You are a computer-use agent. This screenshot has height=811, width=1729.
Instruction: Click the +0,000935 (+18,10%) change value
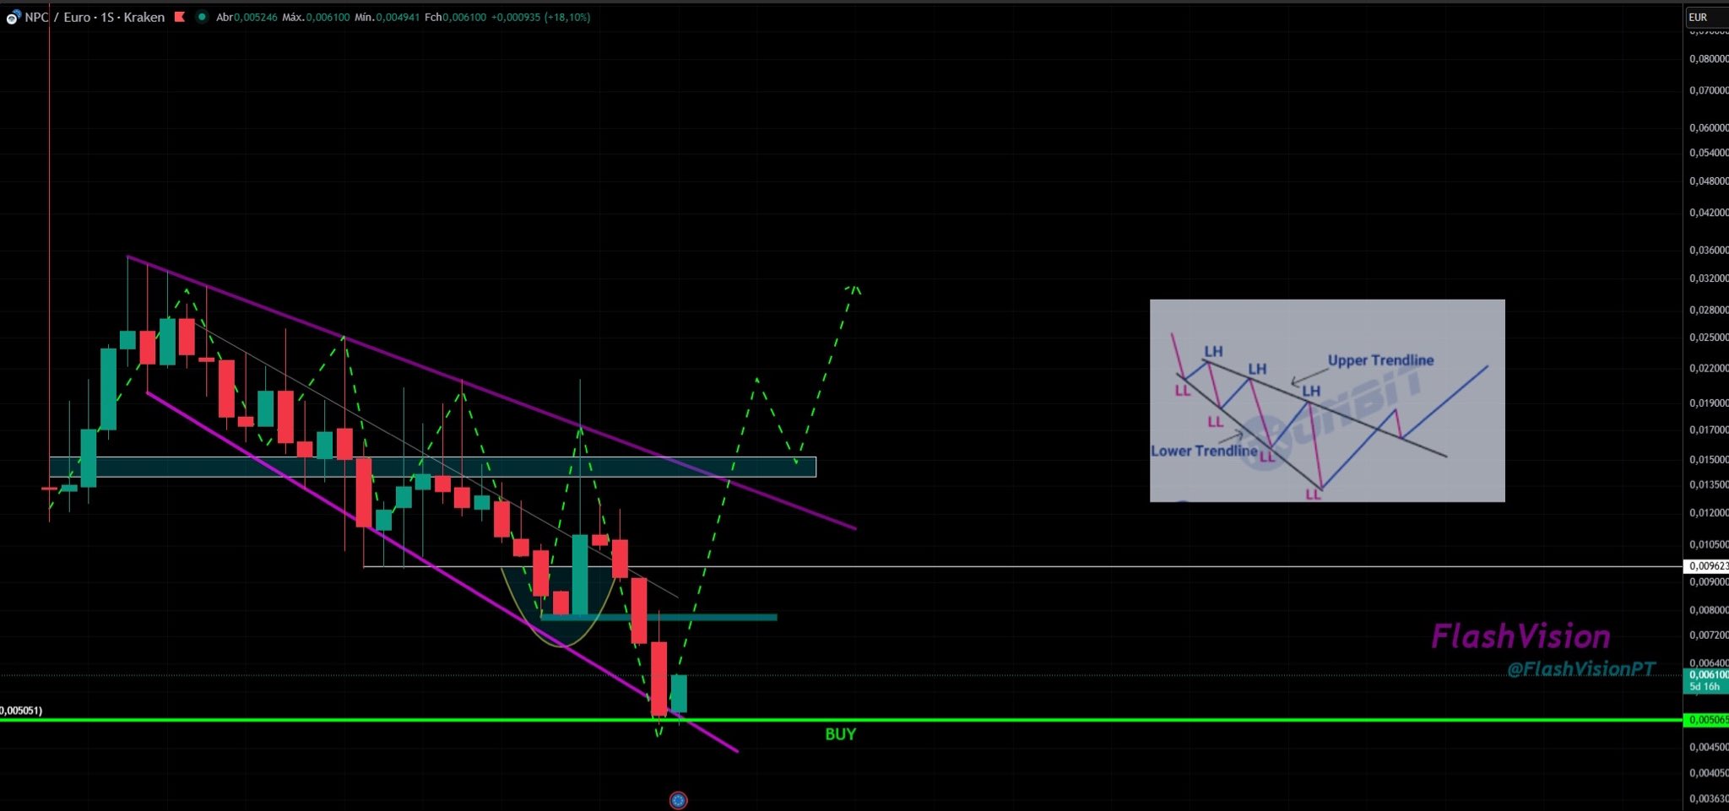click(540, 17)
